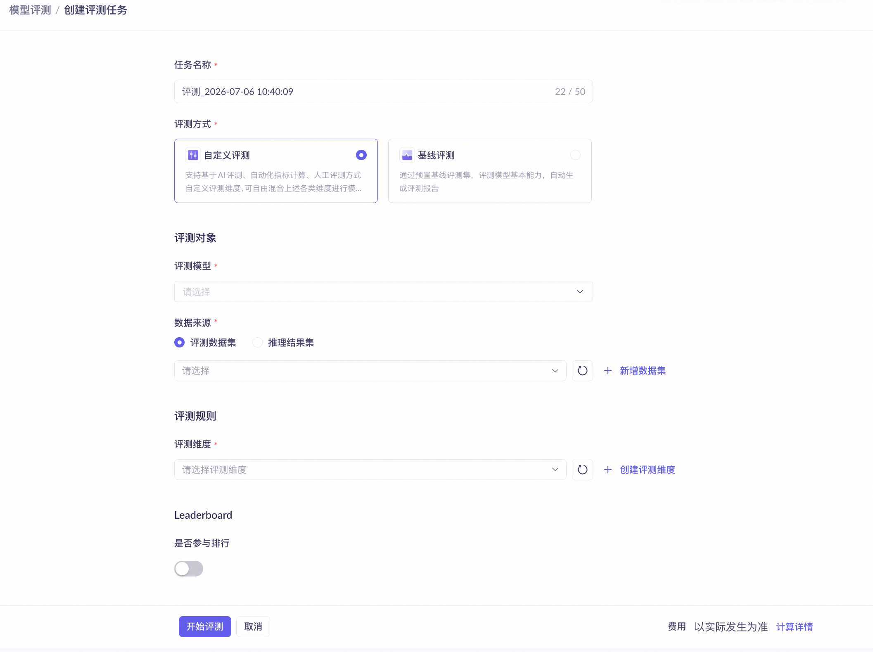873x652 pixels.
Task: Expand 评测模型 chevron arrow
Action: [x=580, y=292]
